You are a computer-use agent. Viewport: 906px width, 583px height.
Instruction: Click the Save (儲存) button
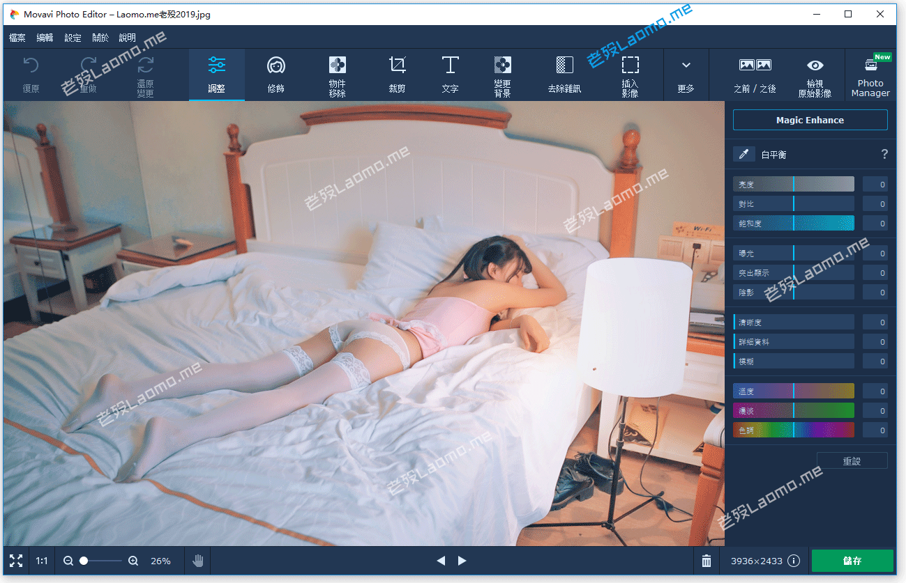[852, 561]
